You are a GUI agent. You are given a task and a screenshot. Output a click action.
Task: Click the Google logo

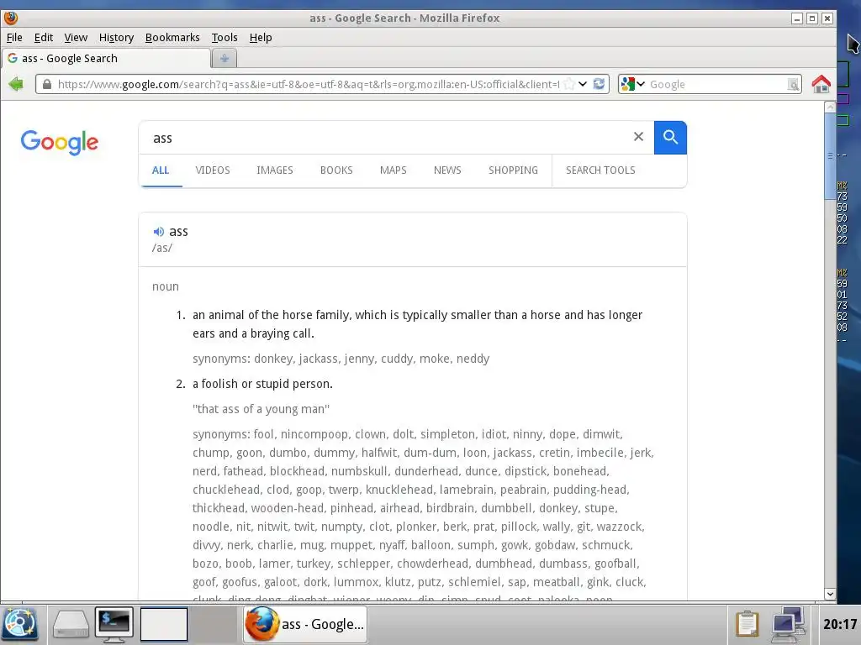(x=60, y=142)
